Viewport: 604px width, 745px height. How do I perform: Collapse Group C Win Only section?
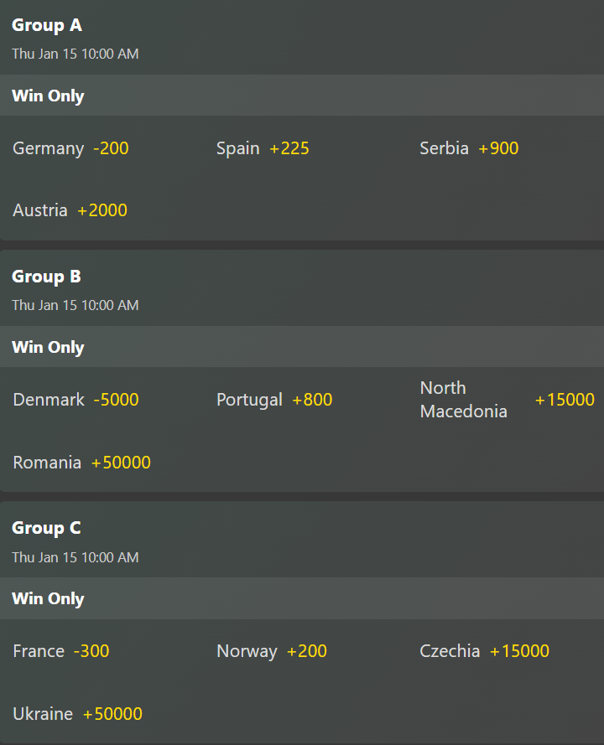pyautogui.click(x=49, y=598)
